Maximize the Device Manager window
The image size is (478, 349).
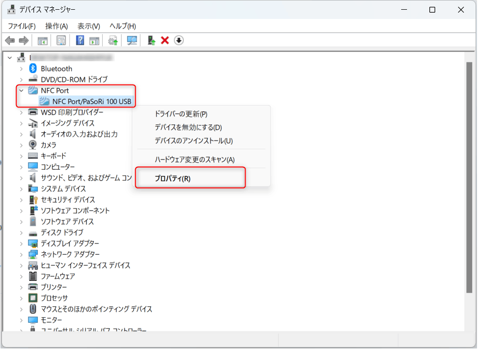point(432,10)
